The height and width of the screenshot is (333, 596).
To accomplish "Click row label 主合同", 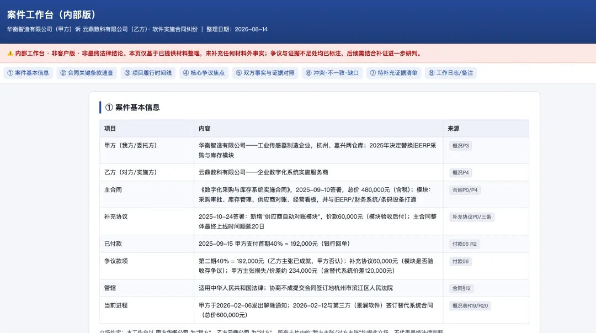I will coord(113,189).
